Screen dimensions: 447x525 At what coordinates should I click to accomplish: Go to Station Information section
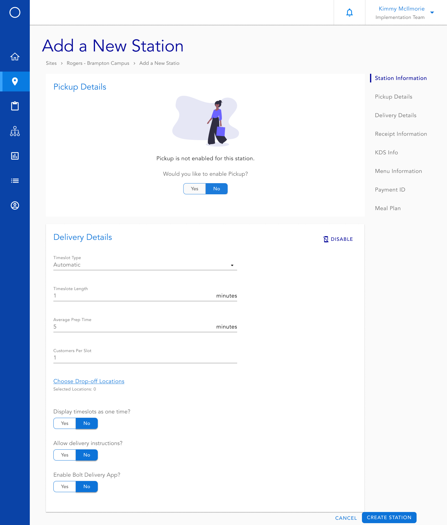[x=401, y=78]
